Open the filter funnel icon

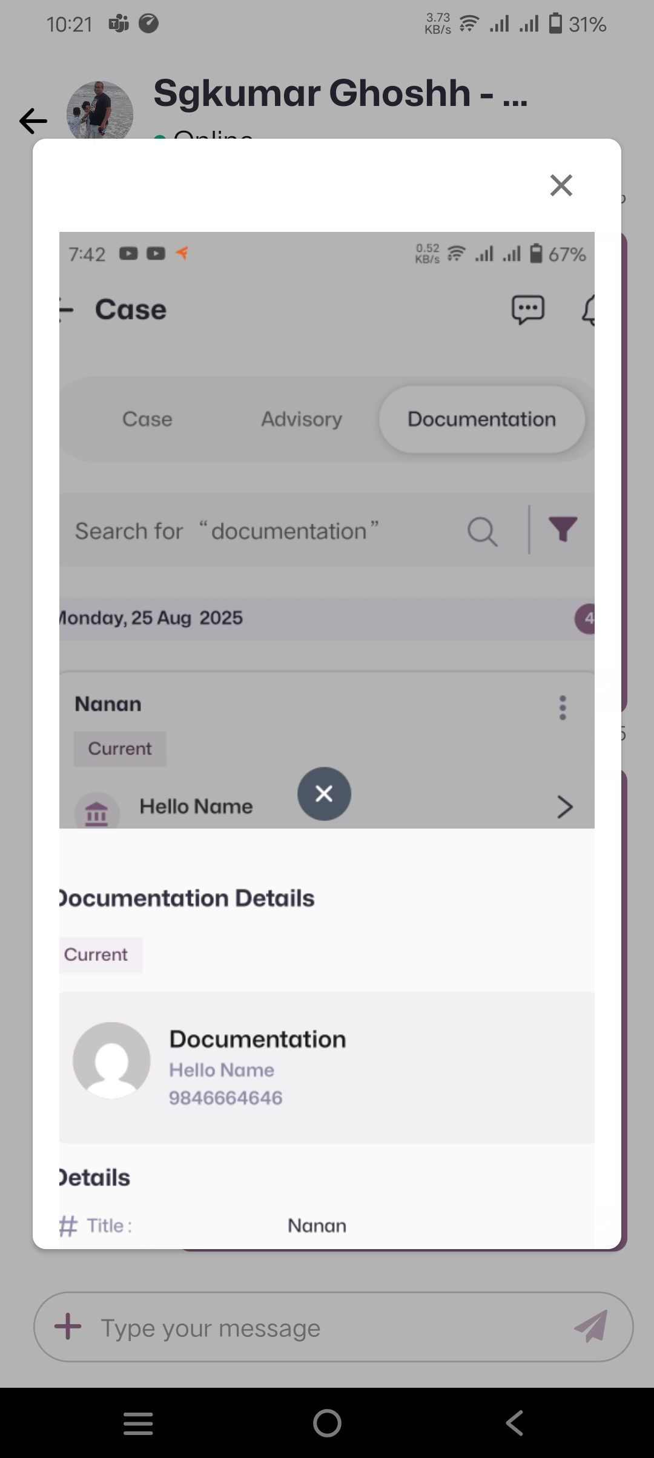[x=563, y=530]
